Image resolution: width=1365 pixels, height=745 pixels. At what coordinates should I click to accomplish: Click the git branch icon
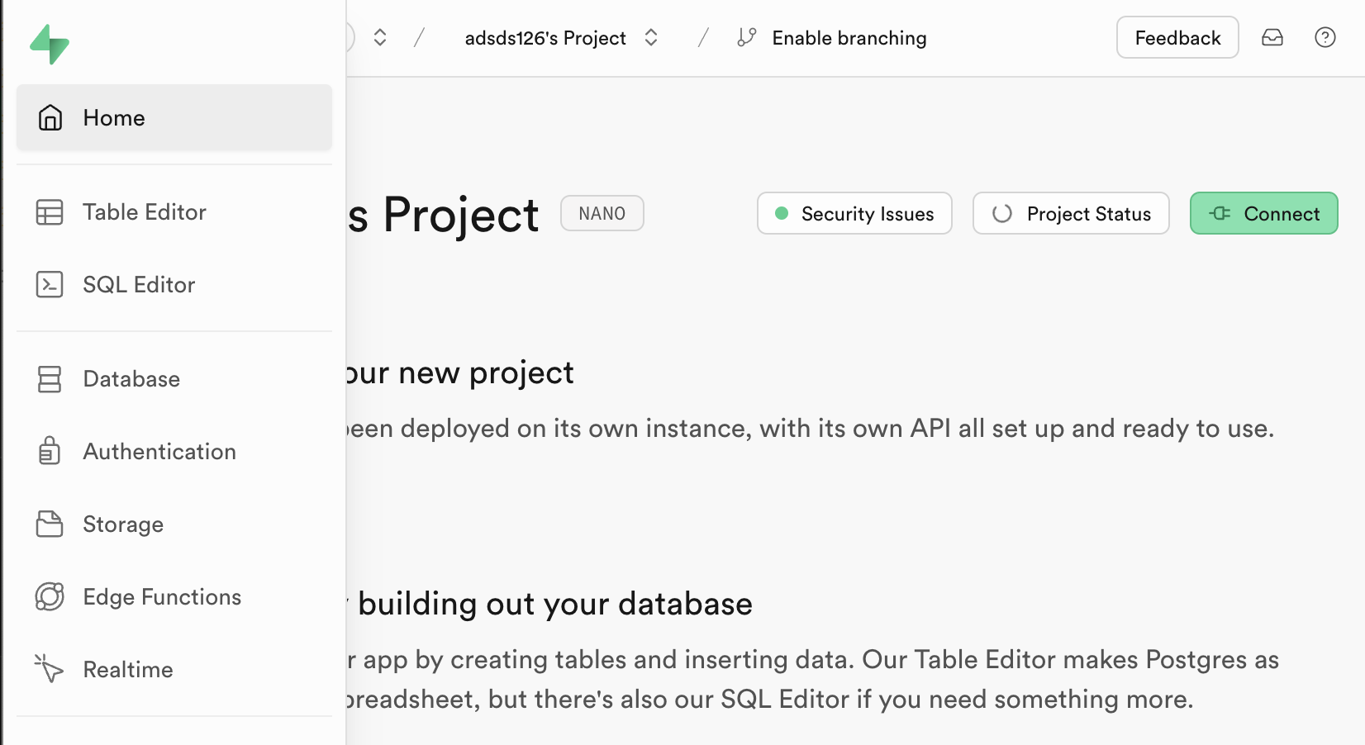click(x=747, y=37)
